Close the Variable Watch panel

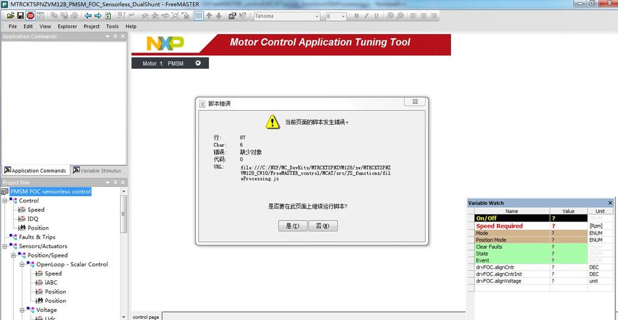click(x=610, y=203)
